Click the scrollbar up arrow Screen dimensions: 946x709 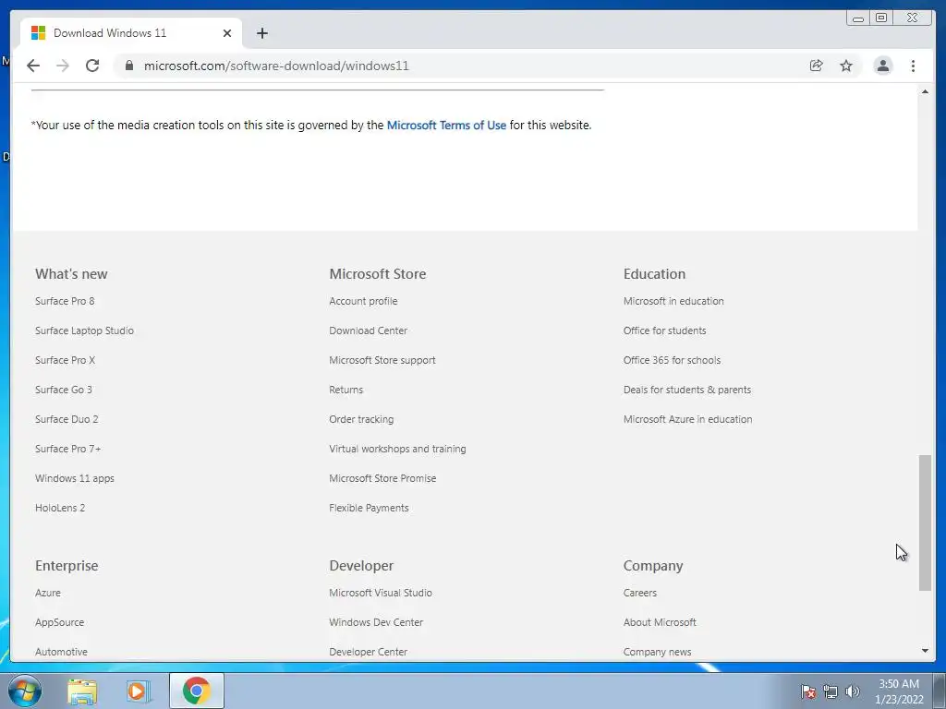click(x=925, y=91)
